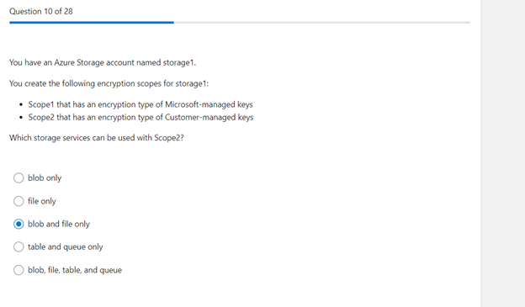Click the "file only" answer label text

click(x=42, y=201)
